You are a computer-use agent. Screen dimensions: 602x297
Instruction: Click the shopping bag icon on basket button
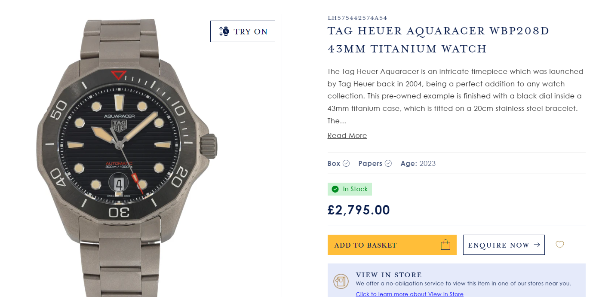pos(445,245)
